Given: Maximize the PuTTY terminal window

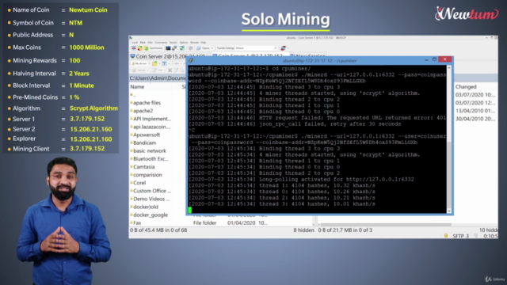Looking at the screenshot, I should coord(435,59).
